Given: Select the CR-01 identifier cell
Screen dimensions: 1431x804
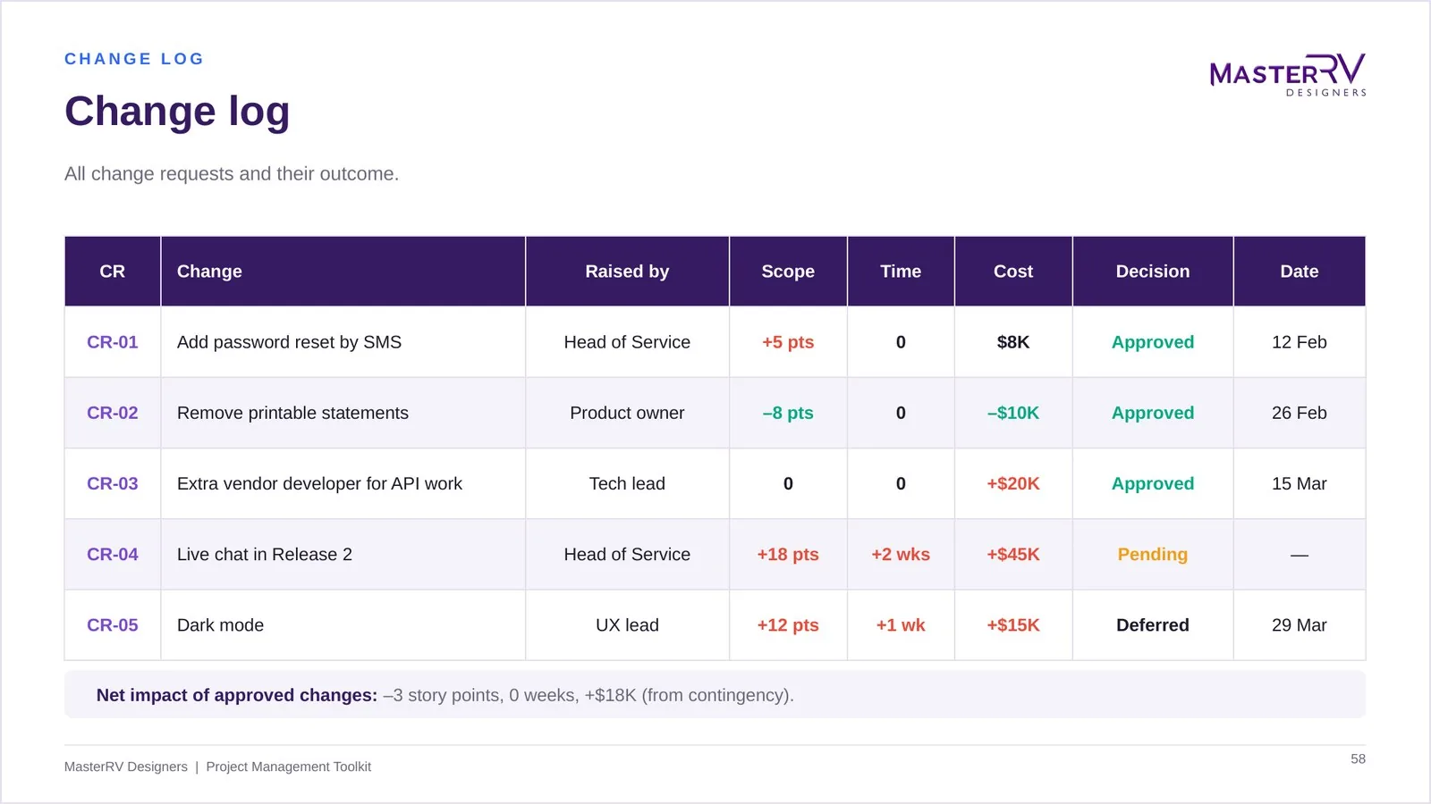Looking at the screenshot, I should (x=113, y=342).
